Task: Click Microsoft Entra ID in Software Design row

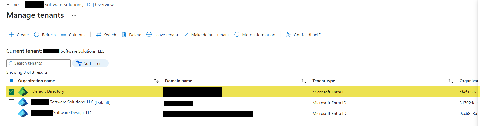Action: pyautogui.click(x=329, y=113)
